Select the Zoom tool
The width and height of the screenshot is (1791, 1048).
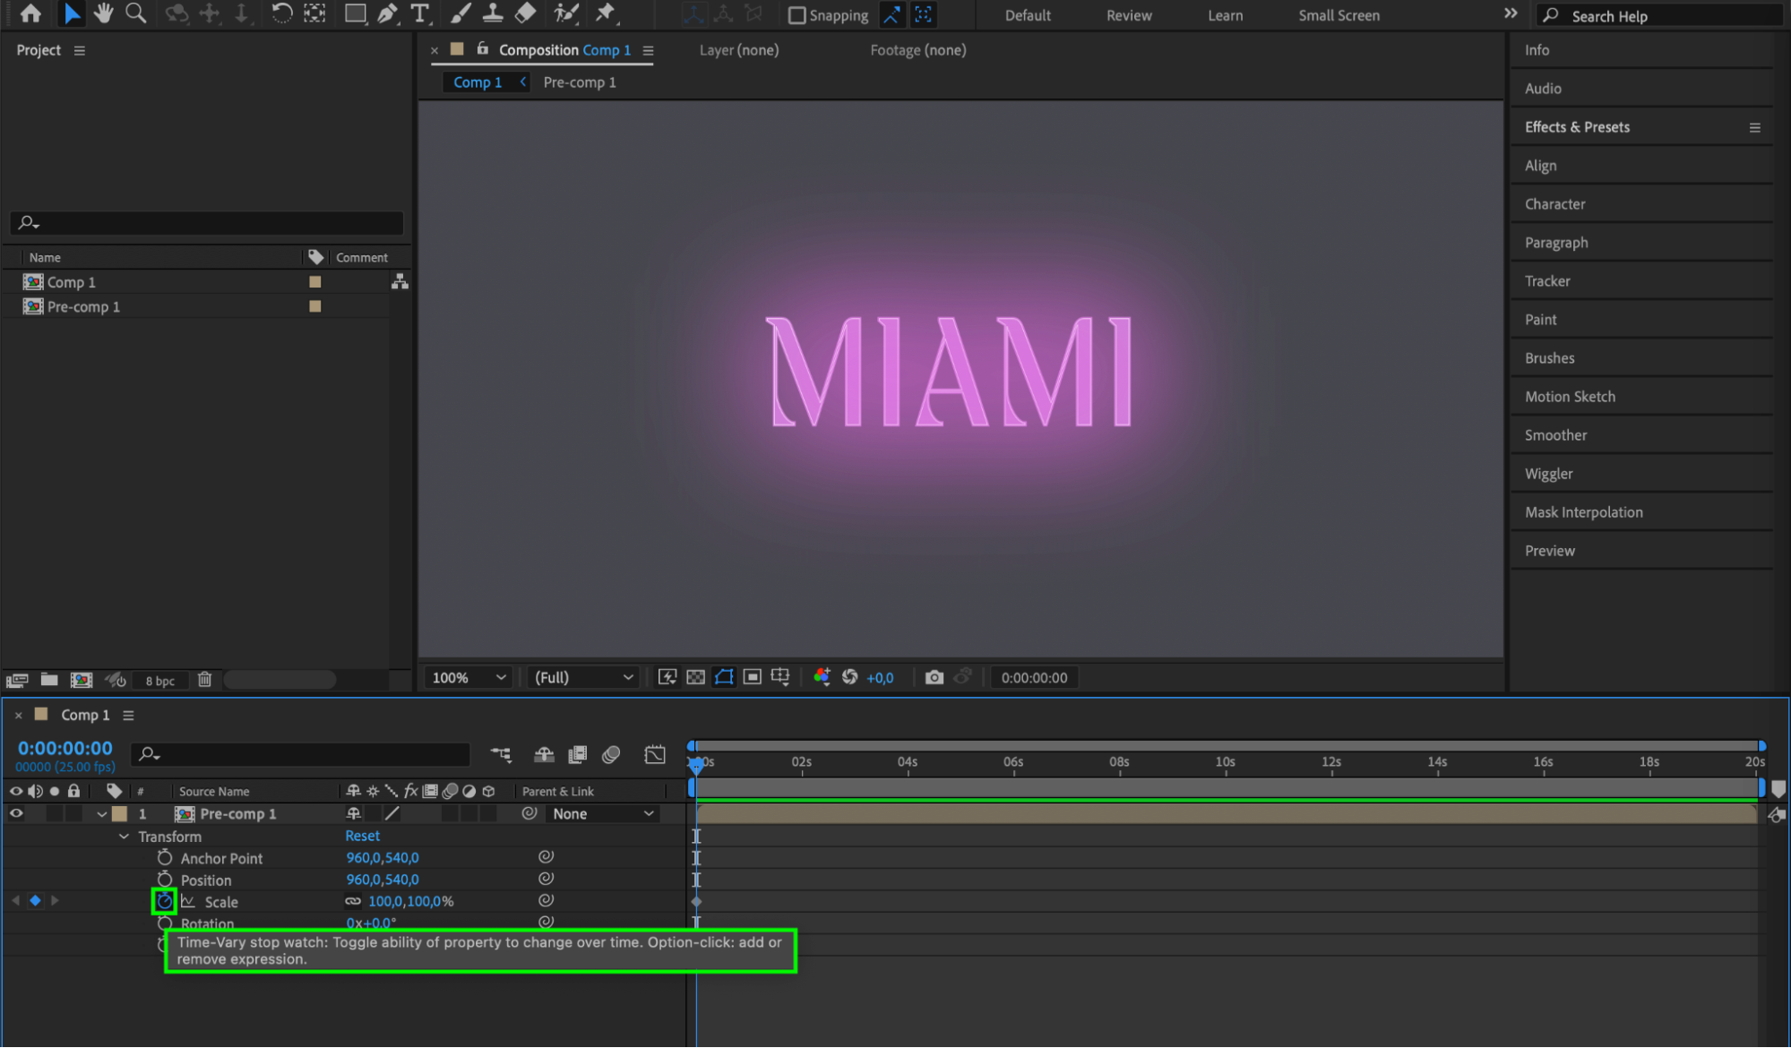tap(135, 13)
